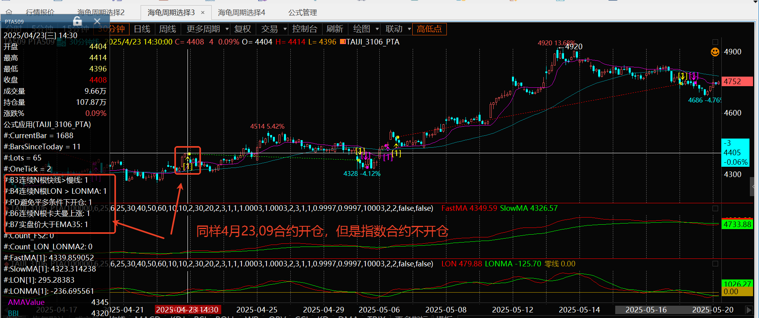This screenshot has width=759, height=318.
Task: Toggle the 高低点 high-low marker button
Action: tap(429, 29)
